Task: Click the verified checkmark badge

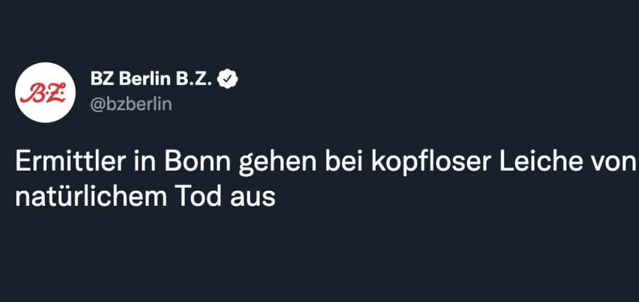Action: 228,79
